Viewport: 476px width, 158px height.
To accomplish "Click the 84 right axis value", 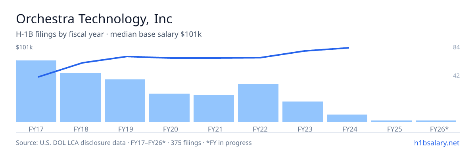I will [456, 47].
